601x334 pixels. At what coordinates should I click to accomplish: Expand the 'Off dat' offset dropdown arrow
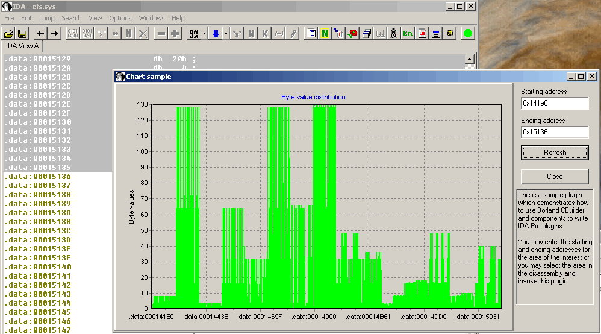coord(204,33)
